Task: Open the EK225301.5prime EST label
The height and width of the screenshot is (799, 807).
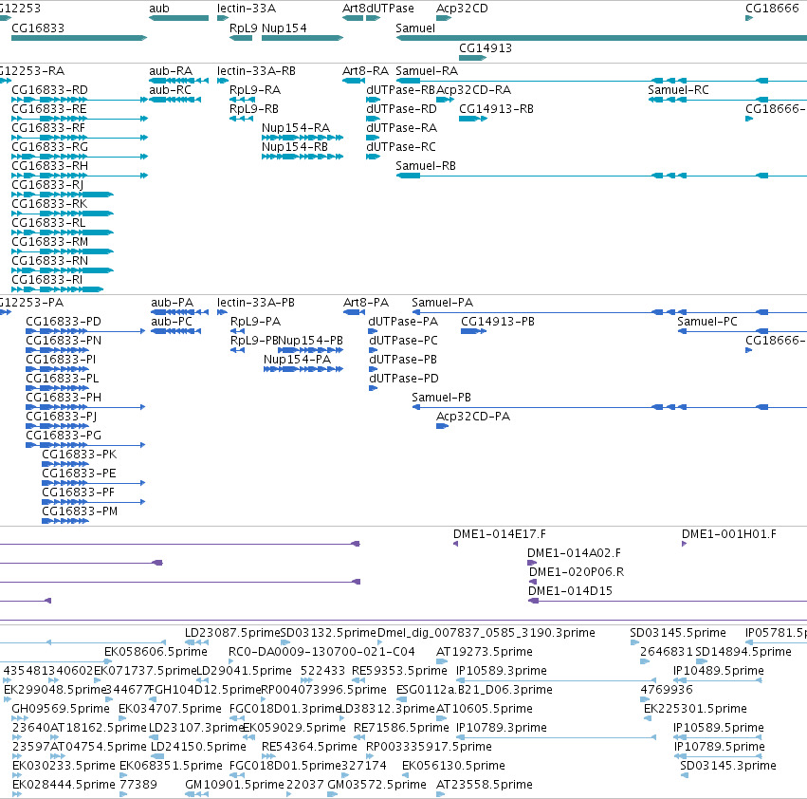Action: (695, 708)
